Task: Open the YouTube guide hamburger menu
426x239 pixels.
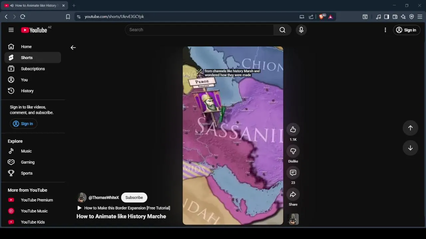Action: pyautogui.click(x=11, y=30)
